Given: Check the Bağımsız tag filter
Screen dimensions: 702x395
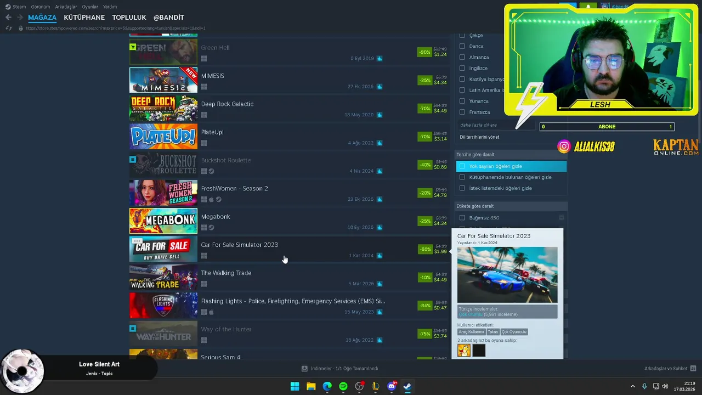Looking at the screenshot, I should pyautogui.click(x=462, y=218).
